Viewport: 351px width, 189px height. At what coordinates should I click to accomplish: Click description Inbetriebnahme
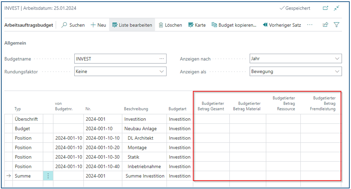[x=144, y=166]
